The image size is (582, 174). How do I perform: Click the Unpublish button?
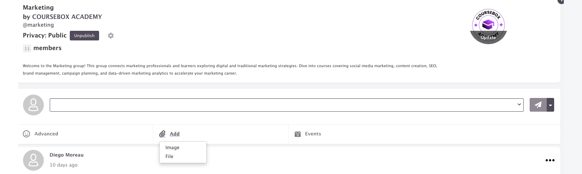point(84,36)
